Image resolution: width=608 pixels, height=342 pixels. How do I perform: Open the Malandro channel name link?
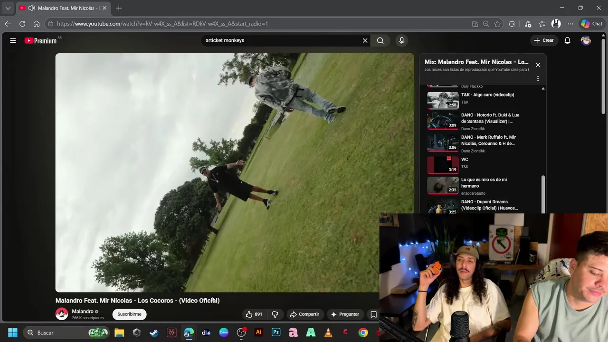tap(83, 312)
